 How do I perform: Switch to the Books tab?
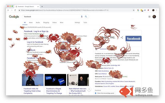[x=38, y=22]
